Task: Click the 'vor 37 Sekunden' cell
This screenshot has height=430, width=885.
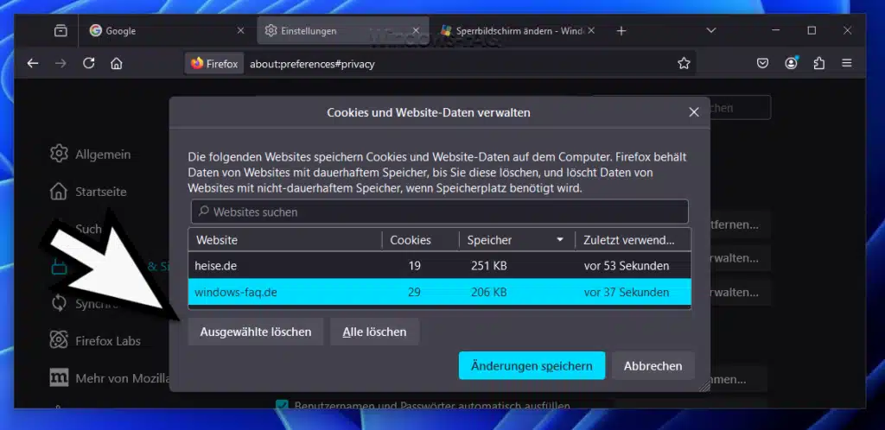Action: [x=627, y=293]
